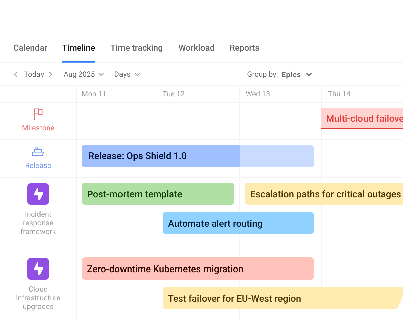This screenshot has height=321, width=403.
Task: Switch to the Time tracking tab
Action: click(x=137, y=48)
